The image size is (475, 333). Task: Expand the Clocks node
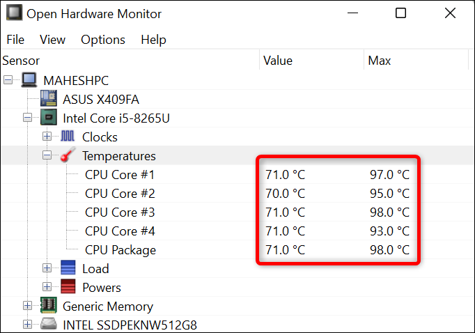[x=47, y=137]
